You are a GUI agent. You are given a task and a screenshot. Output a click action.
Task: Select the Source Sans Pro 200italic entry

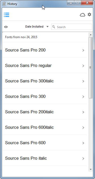[45, 112]
